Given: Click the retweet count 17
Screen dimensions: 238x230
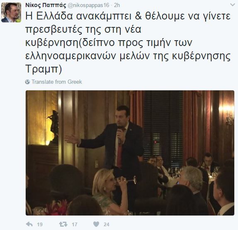Looking at the screenshot, I should tap(74, 224).
